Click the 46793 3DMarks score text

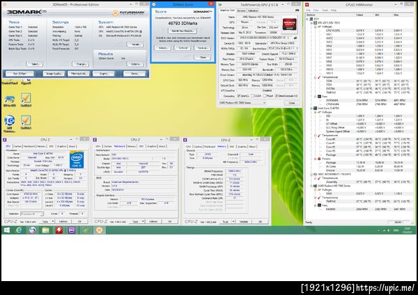(x=183, y=24)
